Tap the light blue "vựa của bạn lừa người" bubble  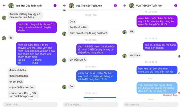pyautogui.click(x=157, y=88)
